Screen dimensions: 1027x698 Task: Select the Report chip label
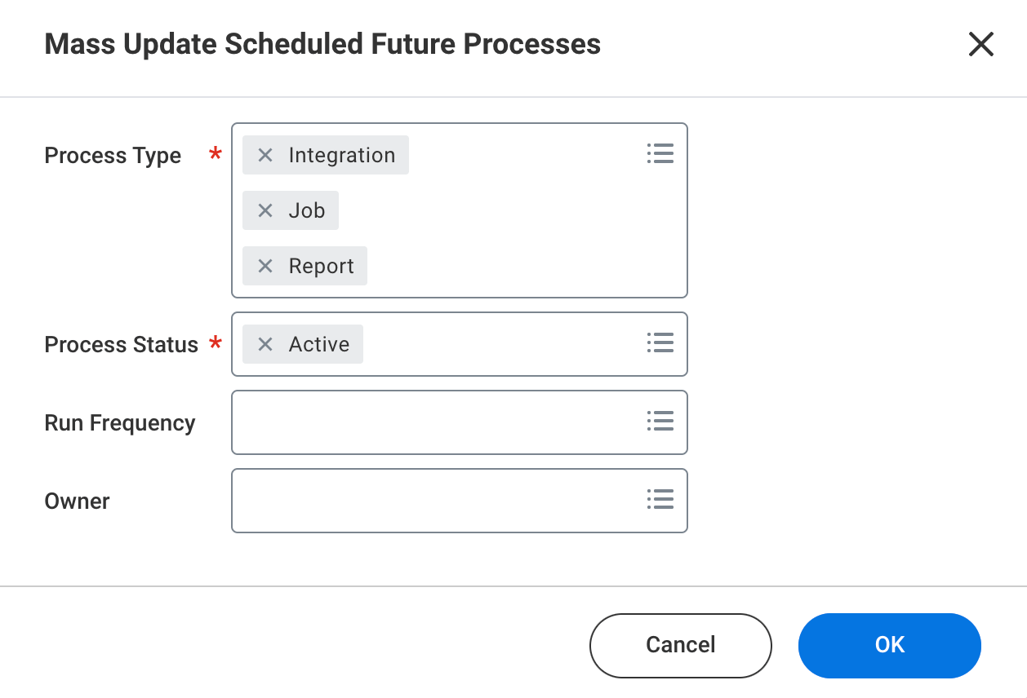pyautogui.click(x=322, y=266)
